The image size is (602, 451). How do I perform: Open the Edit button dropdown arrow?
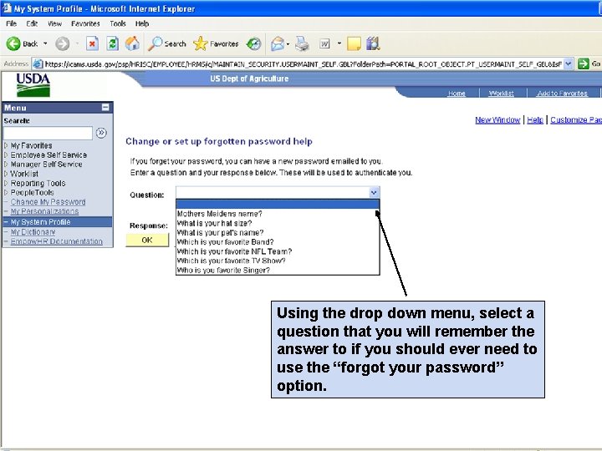339,43
